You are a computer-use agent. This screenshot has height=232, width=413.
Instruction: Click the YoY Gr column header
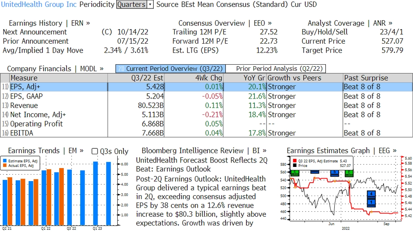coord(245,78)
